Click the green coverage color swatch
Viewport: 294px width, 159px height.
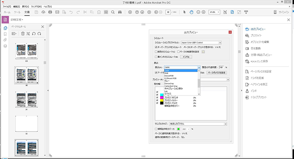[x=178, y=129]
